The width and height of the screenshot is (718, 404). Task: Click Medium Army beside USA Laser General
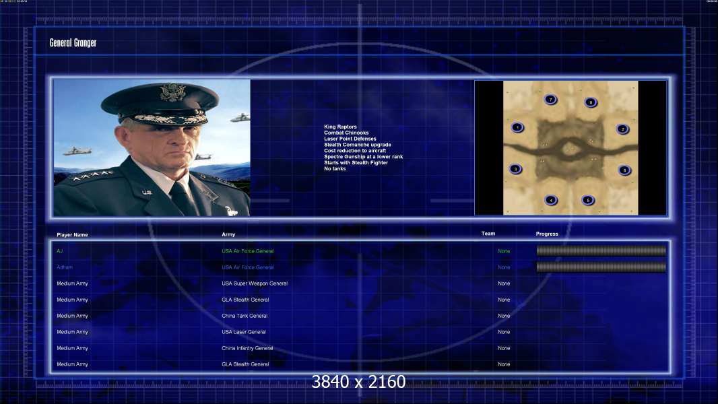pyautogui.click(x=72, y=332)
